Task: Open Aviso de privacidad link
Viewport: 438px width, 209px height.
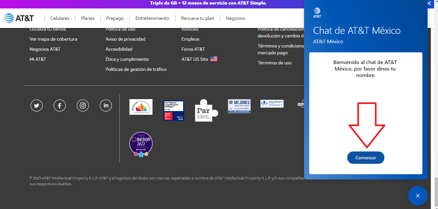Action: tap(126, 39)
